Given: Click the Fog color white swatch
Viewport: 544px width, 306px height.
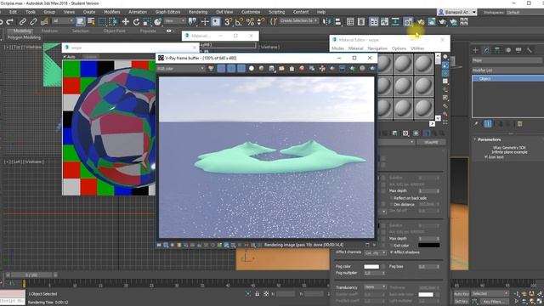Looking at the screenshot, I should pyautogui.click(x=371, y=266).
